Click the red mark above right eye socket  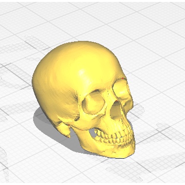123,78
